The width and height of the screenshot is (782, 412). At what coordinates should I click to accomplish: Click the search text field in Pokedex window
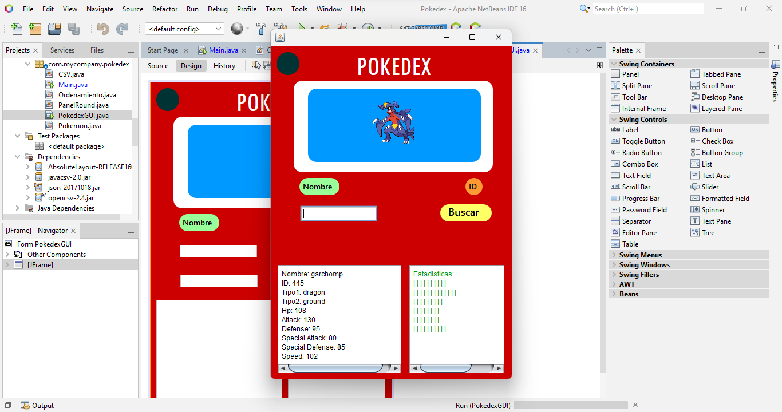coord(338,213)
